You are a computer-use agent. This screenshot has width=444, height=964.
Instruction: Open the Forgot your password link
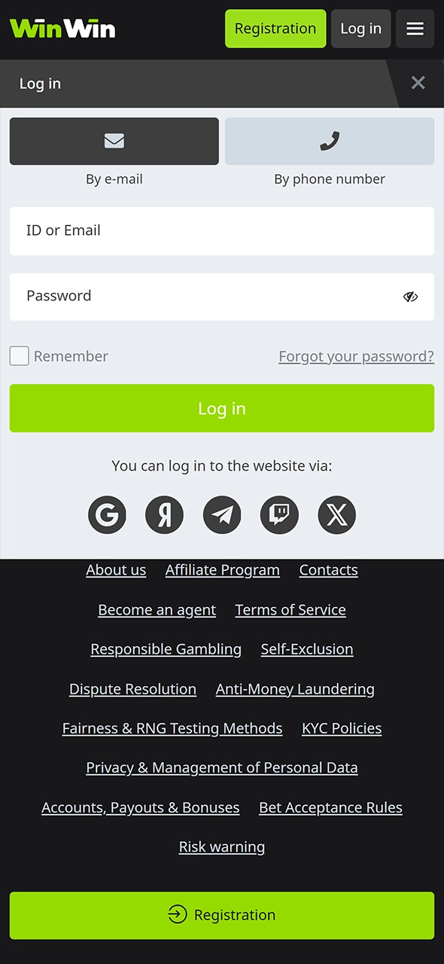pos(356,355)
